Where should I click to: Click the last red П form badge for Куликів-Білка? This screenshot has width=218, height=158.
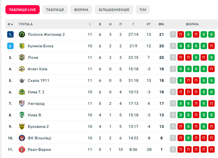[x=211, y=46]
